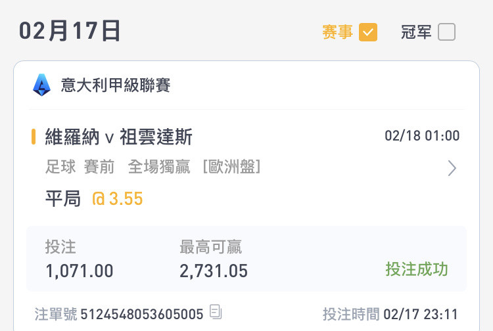Click the bet slip number 5124548053605005

(142, 314)
